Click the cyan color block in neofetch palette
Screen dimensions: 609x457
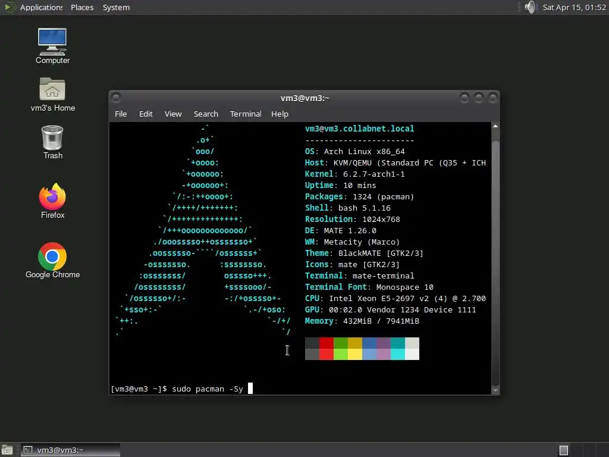point(398,355)
